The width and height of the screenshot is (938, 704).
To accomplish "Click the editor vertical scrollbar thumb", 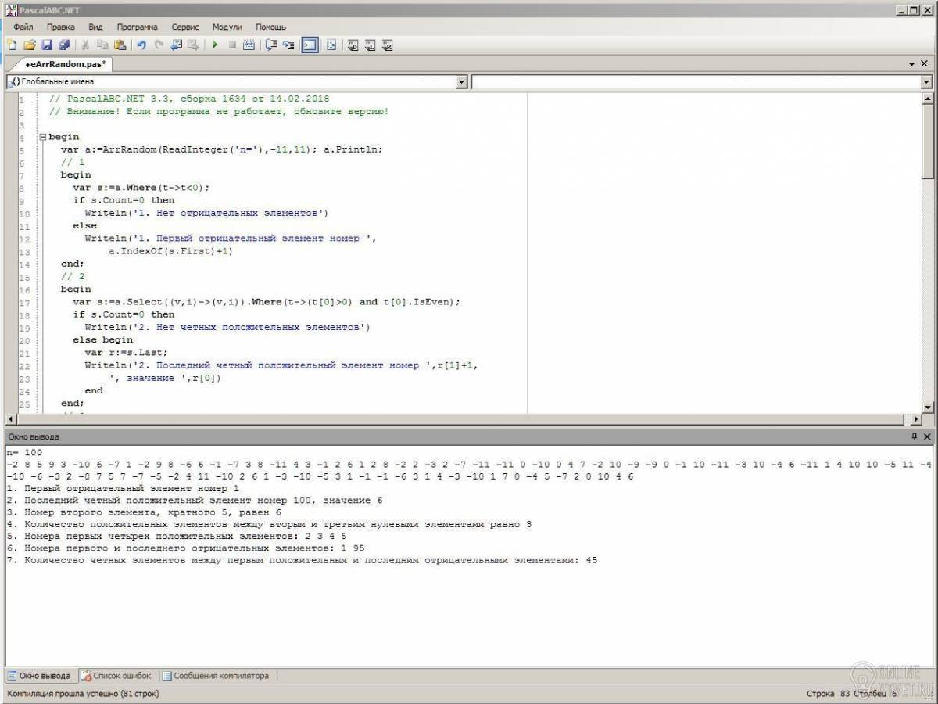I will [928, 142].
